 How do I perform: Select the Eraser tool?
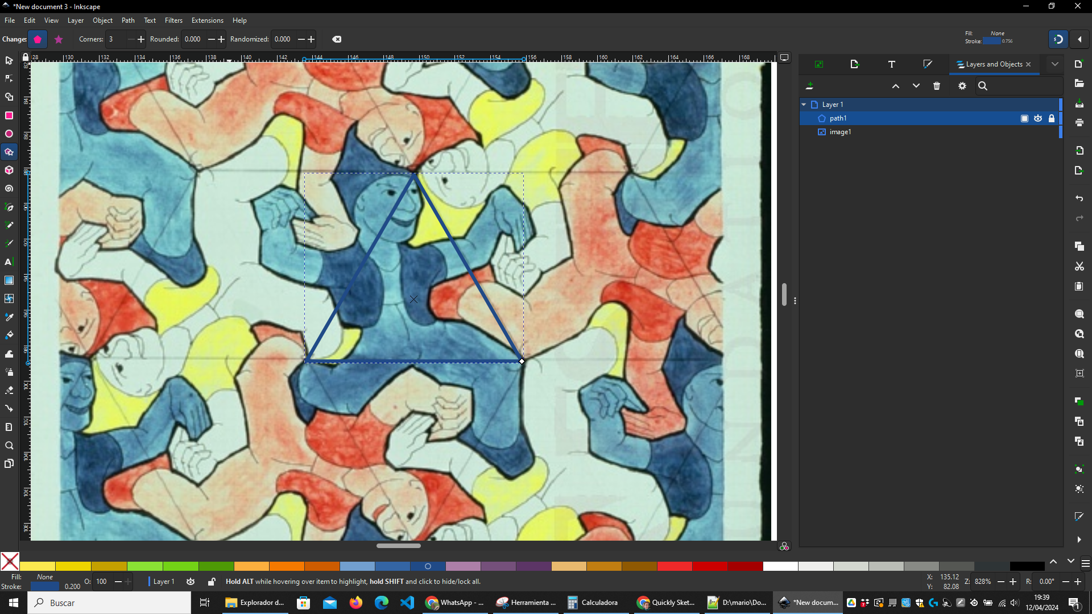[x=9, y=390]
